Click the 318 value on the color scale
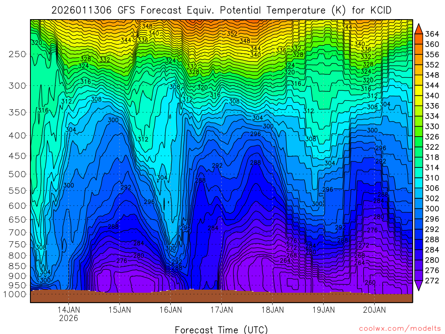This screenshot has height=334, width=445. tap(432, 157)
